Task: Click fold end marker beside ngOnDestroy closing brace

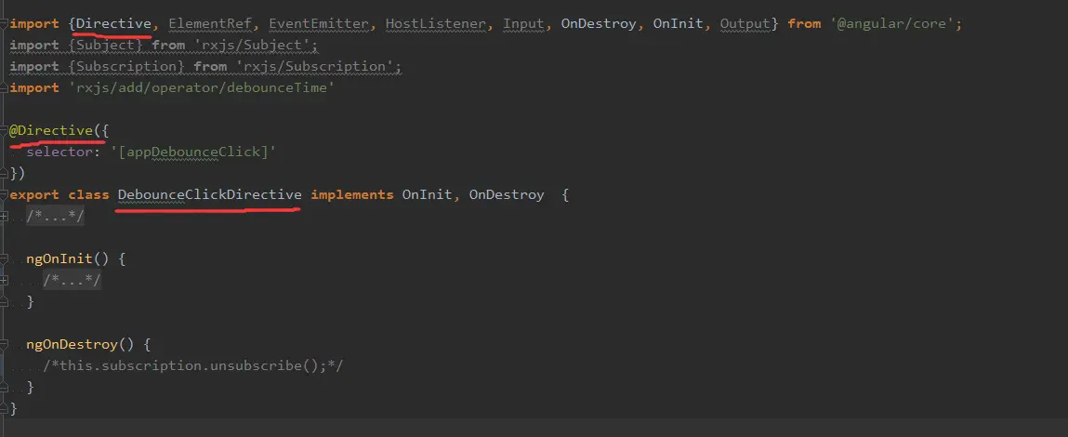Action: click(4, 387)
